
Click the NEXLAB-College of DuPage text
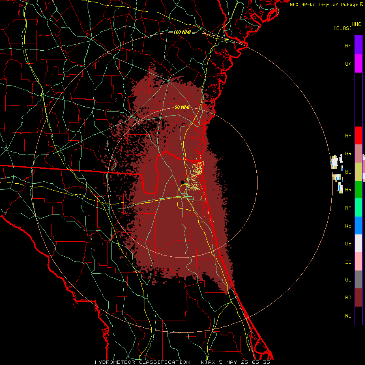324,4
